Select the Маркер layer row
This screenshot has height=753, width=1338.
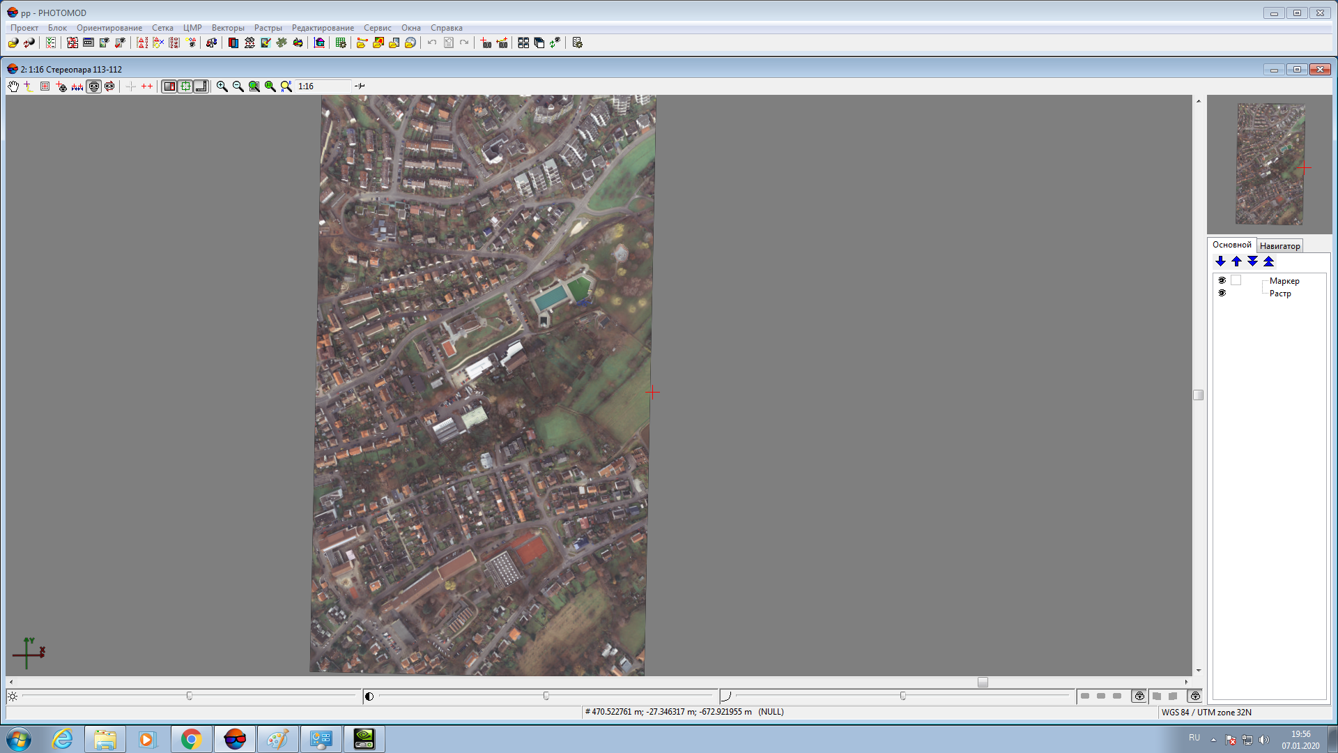1284,281
